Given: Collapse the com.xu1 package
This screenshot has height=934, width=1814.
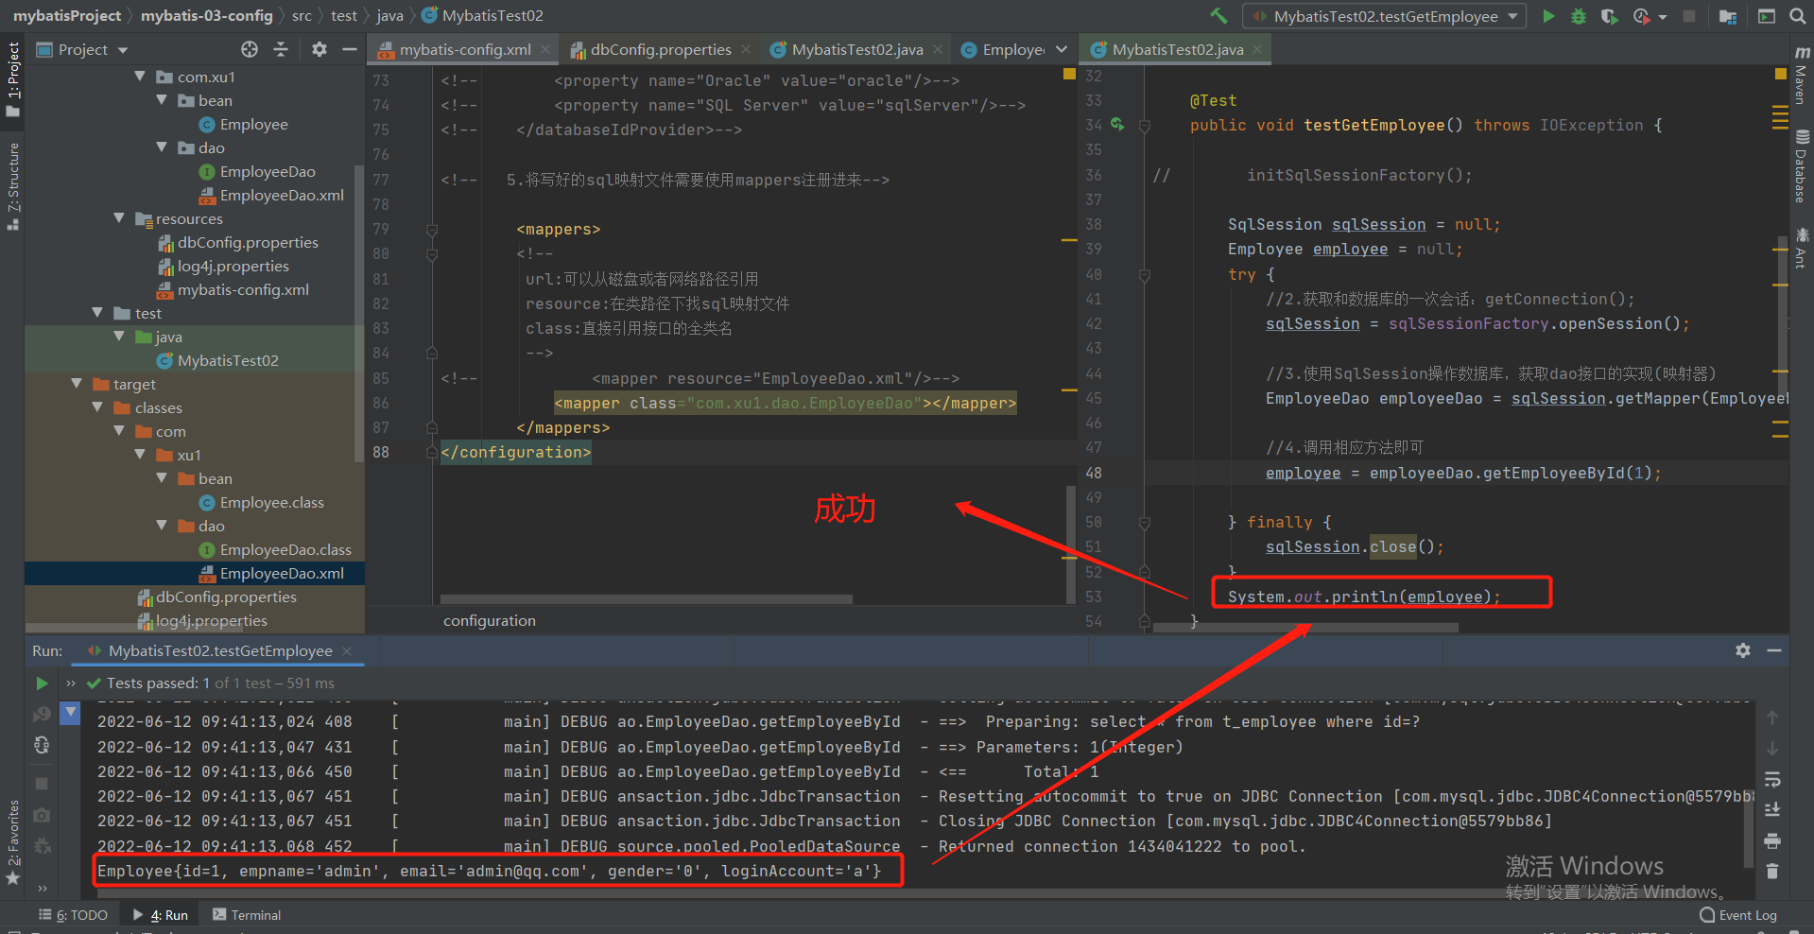Looking at the screenshot, I should coord(140,77).
